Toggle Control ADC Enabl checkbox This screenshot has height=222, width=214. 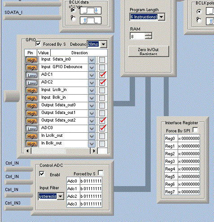pos(42,174)
